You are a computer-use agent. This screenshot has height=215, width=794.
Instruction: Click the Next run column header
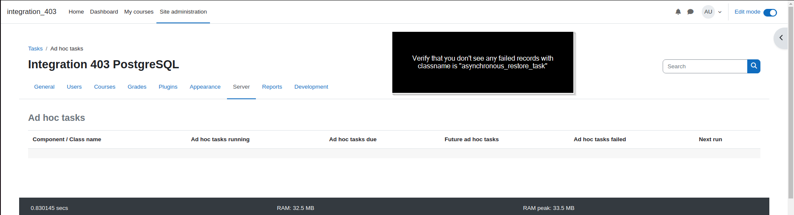[x=710, y=140]
